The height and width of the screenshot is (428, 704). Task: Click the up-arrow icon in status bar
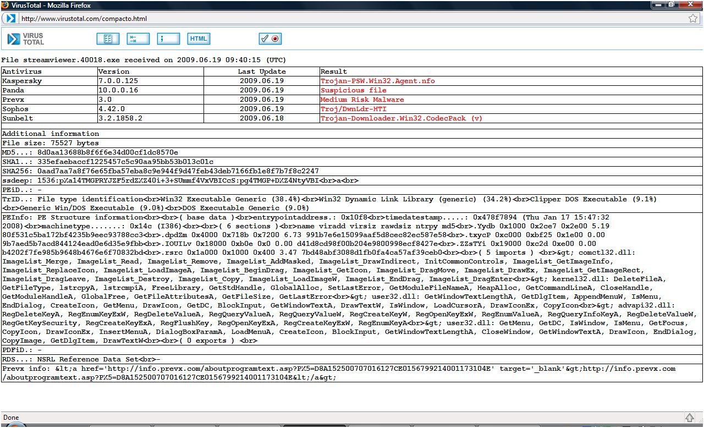689,418
